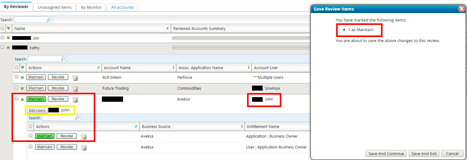Open the By Monitor tab
The width and height of the screenshot is (467, 160).
pos(91,7)
